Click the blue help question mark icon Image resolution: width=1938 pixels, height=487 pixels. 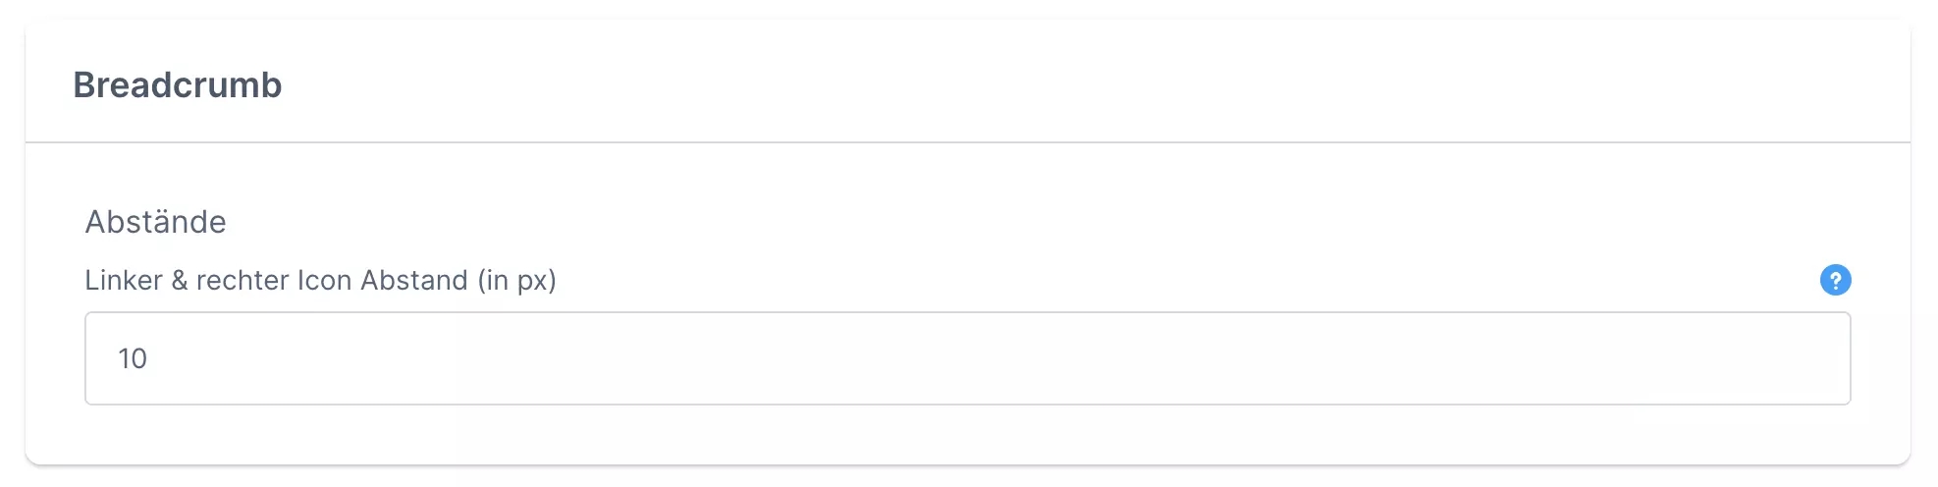(1835, 281)
